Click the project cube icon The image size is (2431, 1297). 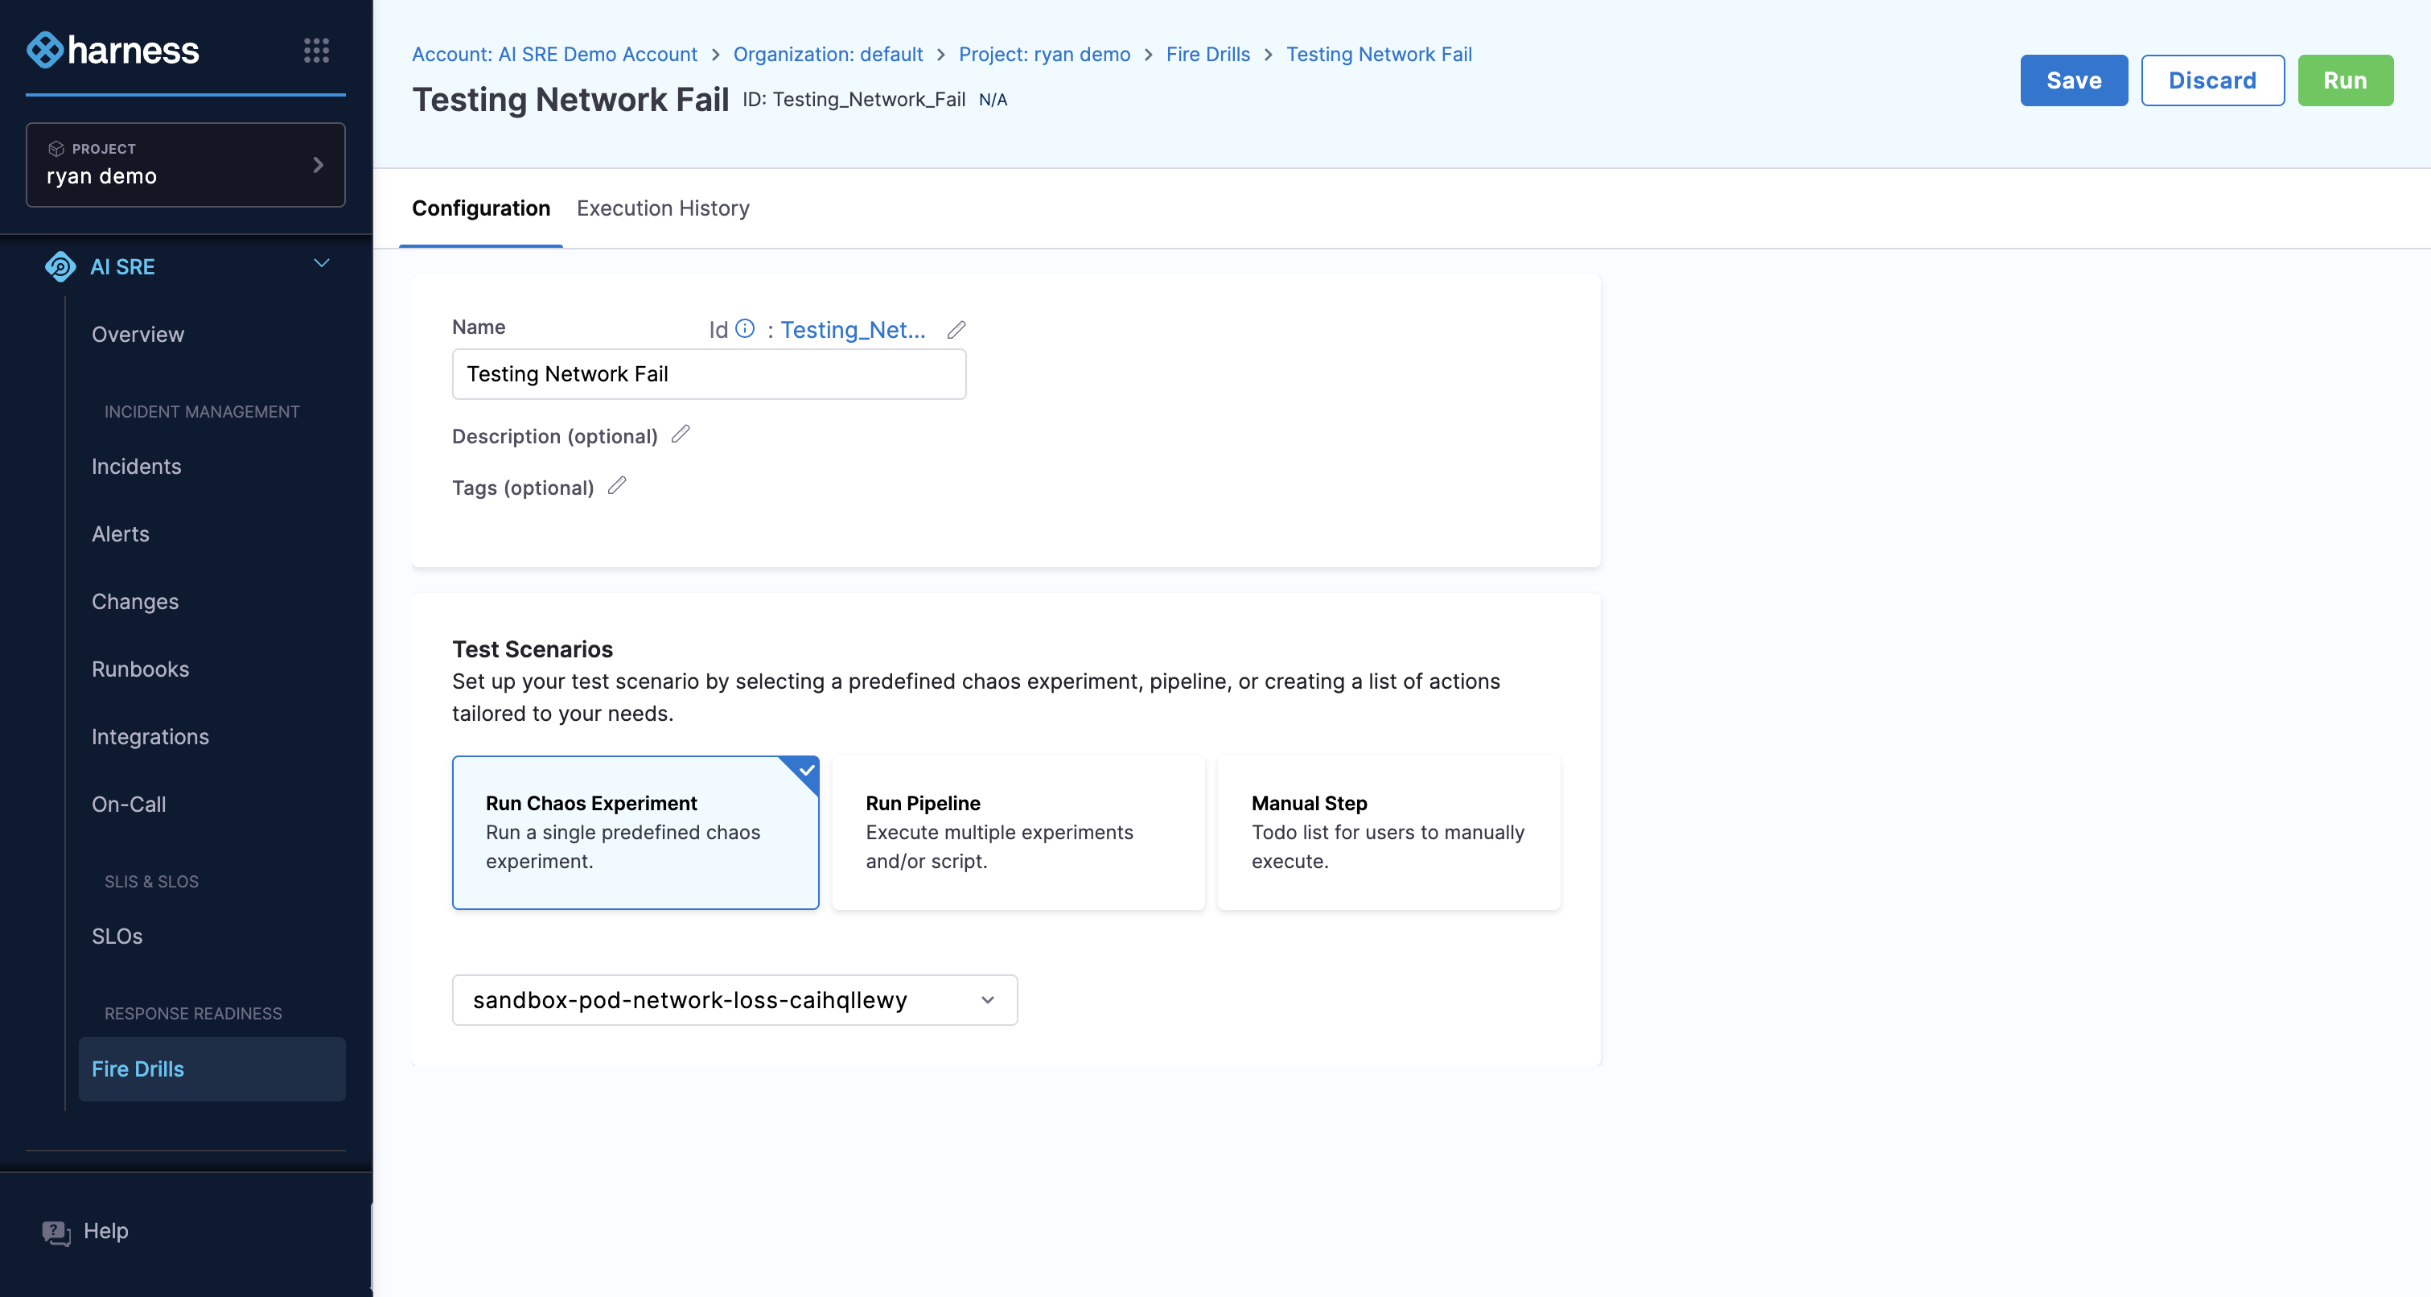(56, 148)
